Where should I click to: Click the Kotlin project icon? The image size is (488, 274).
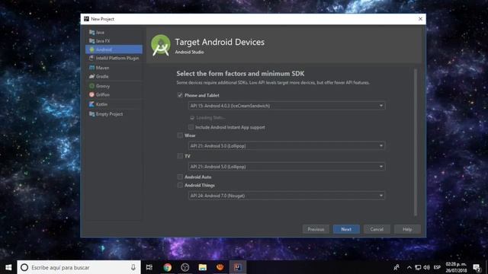91,104
